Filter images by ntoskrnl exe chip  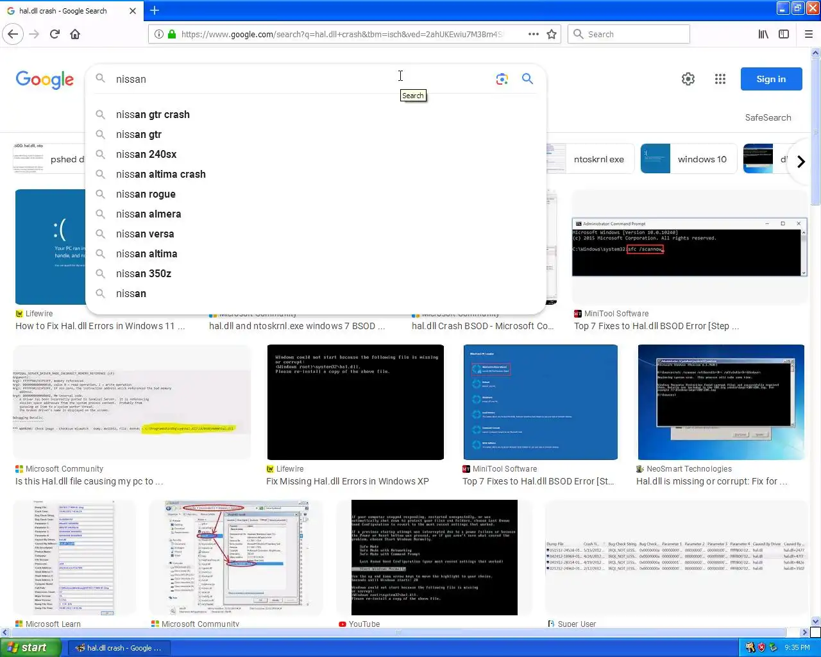[x=590, y=159]
